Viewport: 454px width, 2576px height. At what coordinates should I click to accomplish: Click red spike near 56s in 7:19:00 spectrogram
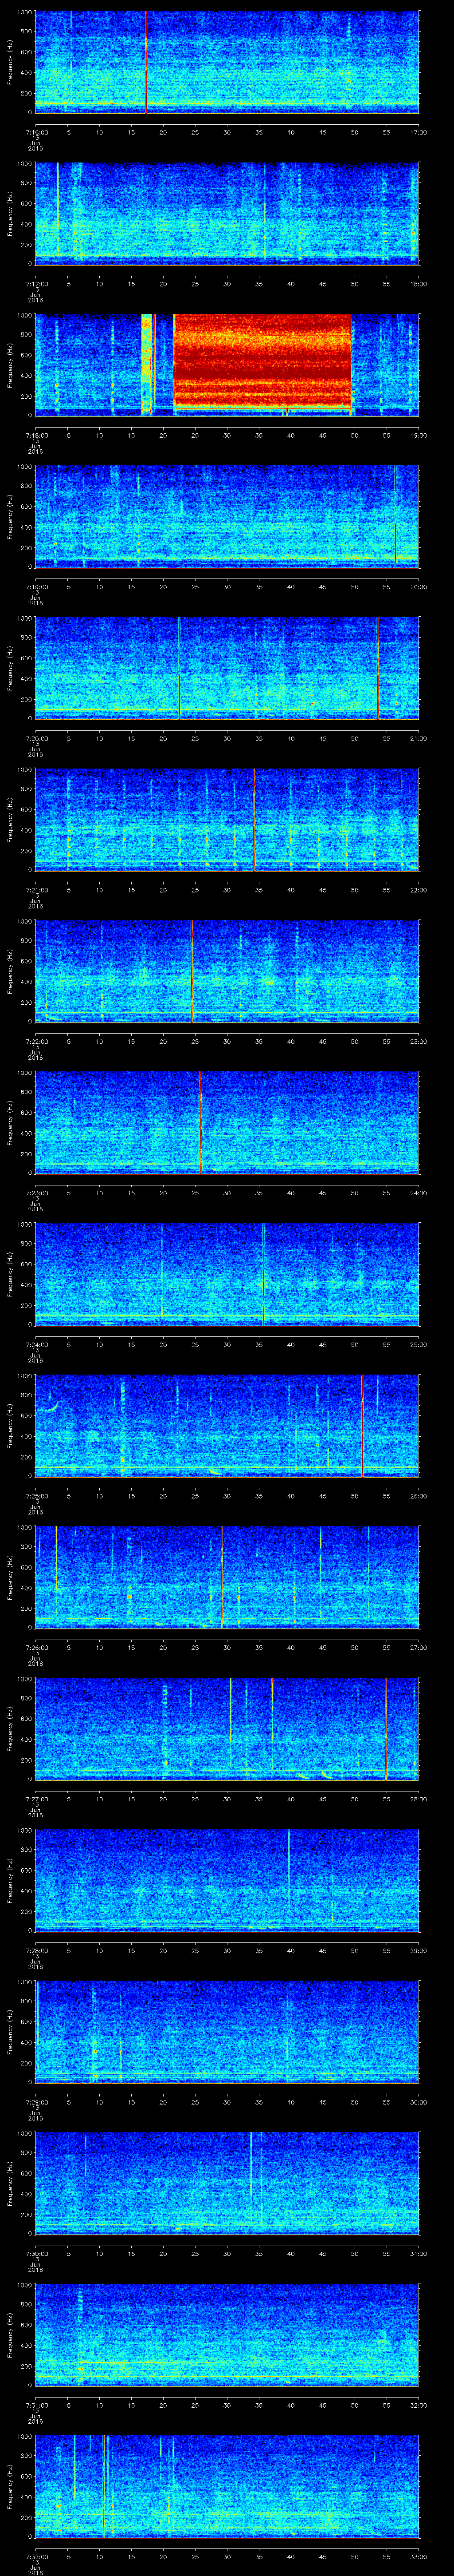tap(395, 516)
